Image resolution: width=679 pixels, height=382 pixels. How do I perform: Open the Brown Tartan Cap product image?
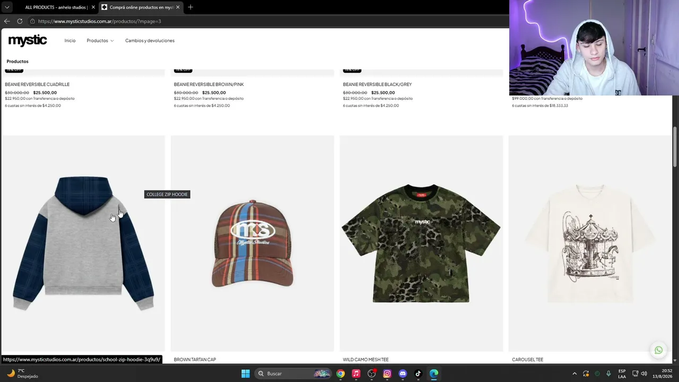(253, 243)
